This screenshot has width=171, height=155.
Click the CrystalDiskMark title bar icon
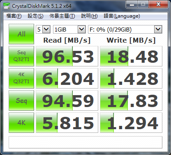(7, 6)
